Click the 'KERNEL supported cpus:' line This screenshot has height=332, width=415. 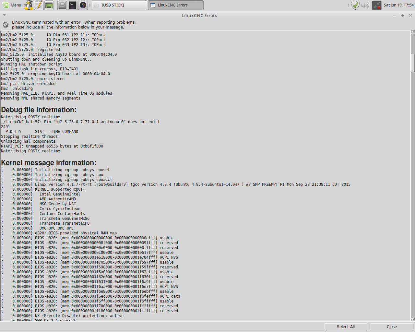click(43, 189)
